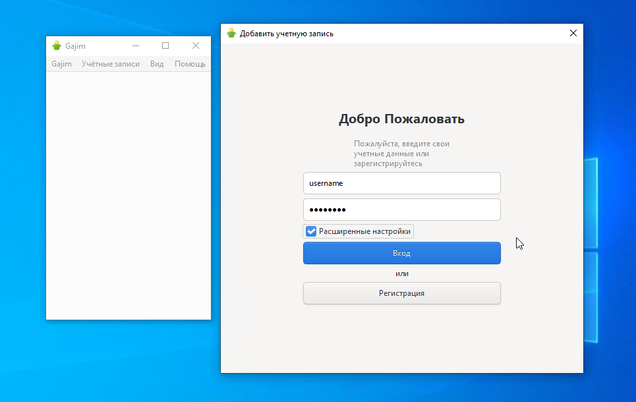Screen dimensions: 636x402
Task: Click the empty Gajim main window area
Action: (129, 198)
